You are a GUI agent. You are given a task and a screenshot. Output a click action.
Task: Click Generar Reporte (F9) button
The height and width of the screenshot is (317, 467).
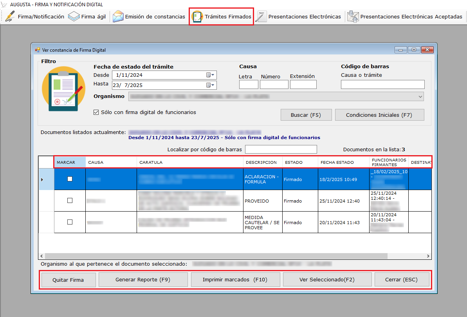click(142, 280)
